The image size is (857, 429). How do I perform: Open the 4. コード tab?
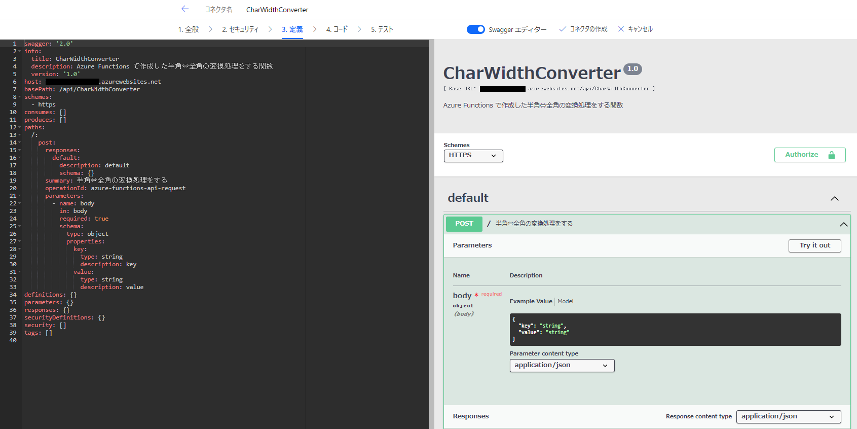337,29
